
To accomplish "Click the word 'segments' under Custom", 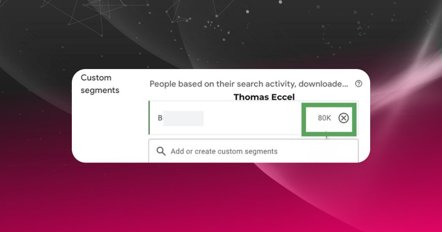I will pos(100,90).
